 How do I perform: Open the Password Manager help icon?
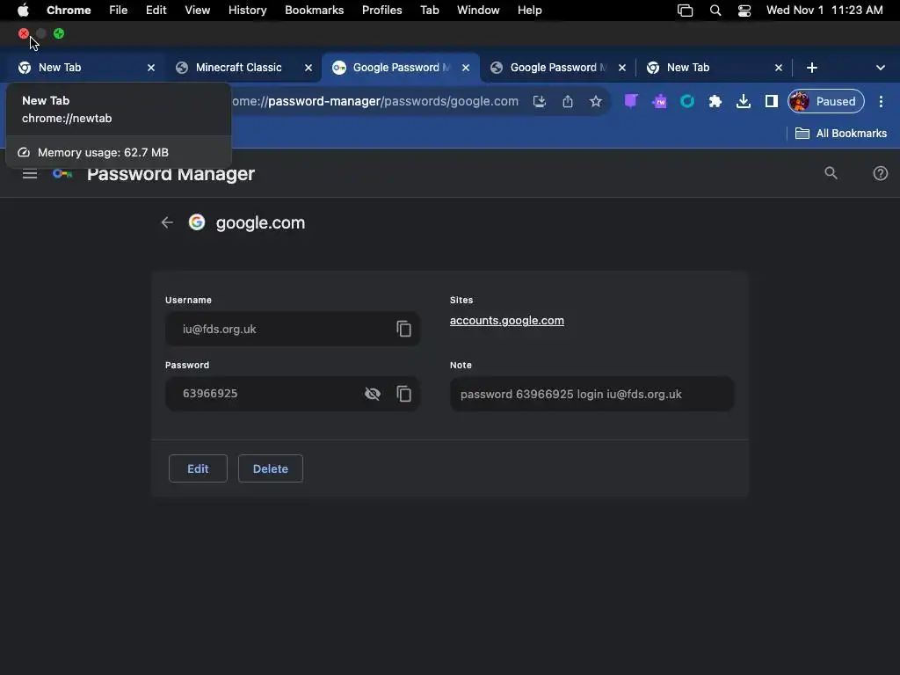pyautogui.click(x=880, y=173)
